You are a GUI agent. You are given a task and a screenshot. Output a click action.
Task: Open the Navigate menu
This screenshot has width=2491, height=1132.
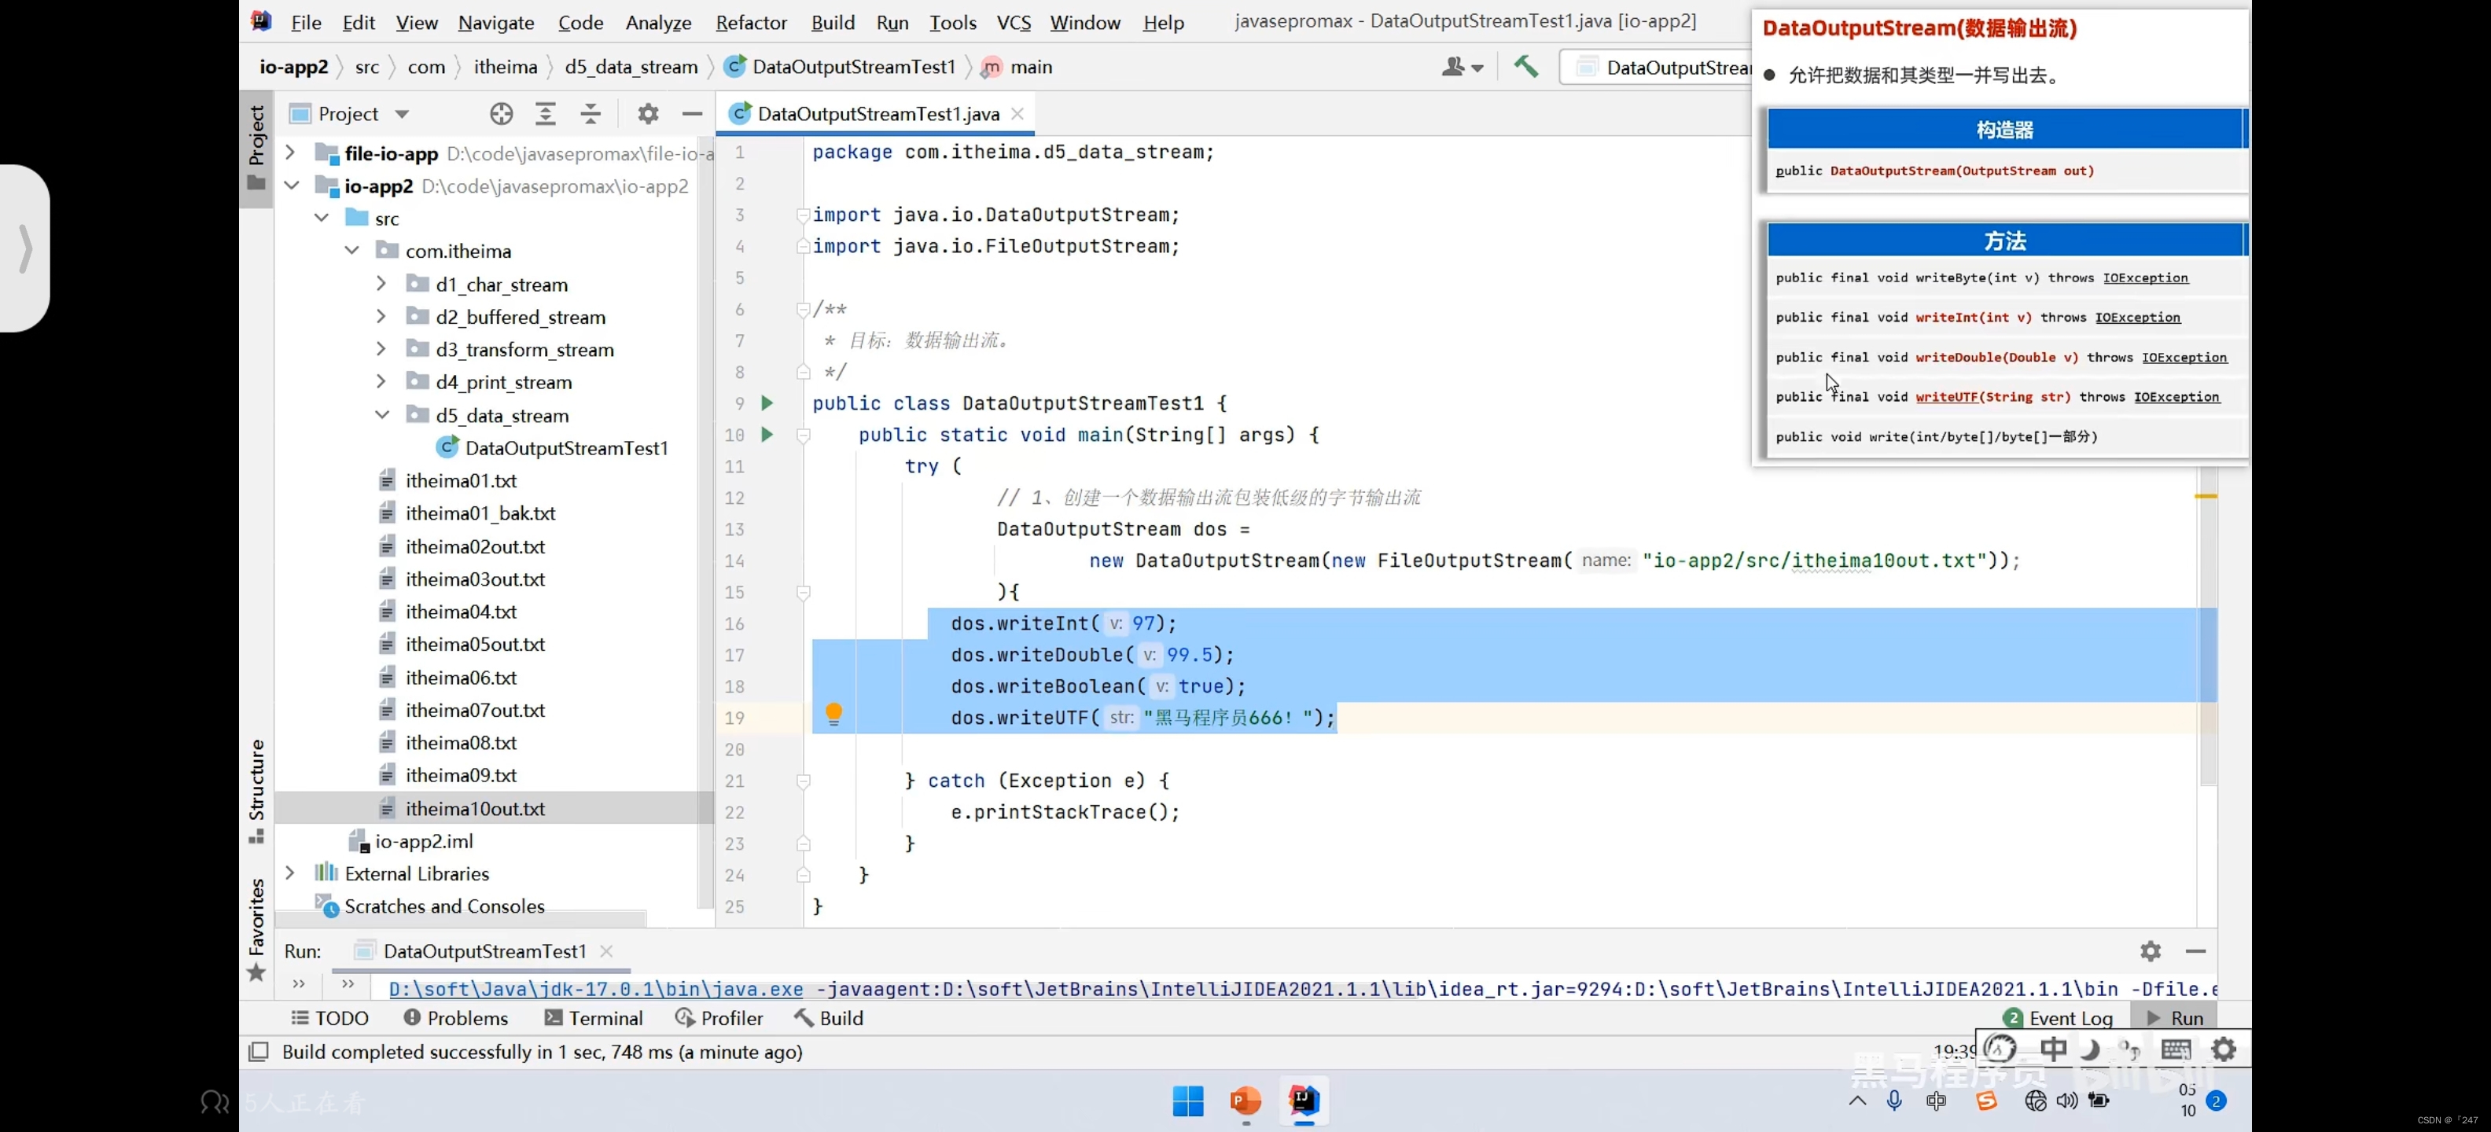point(495,22)
